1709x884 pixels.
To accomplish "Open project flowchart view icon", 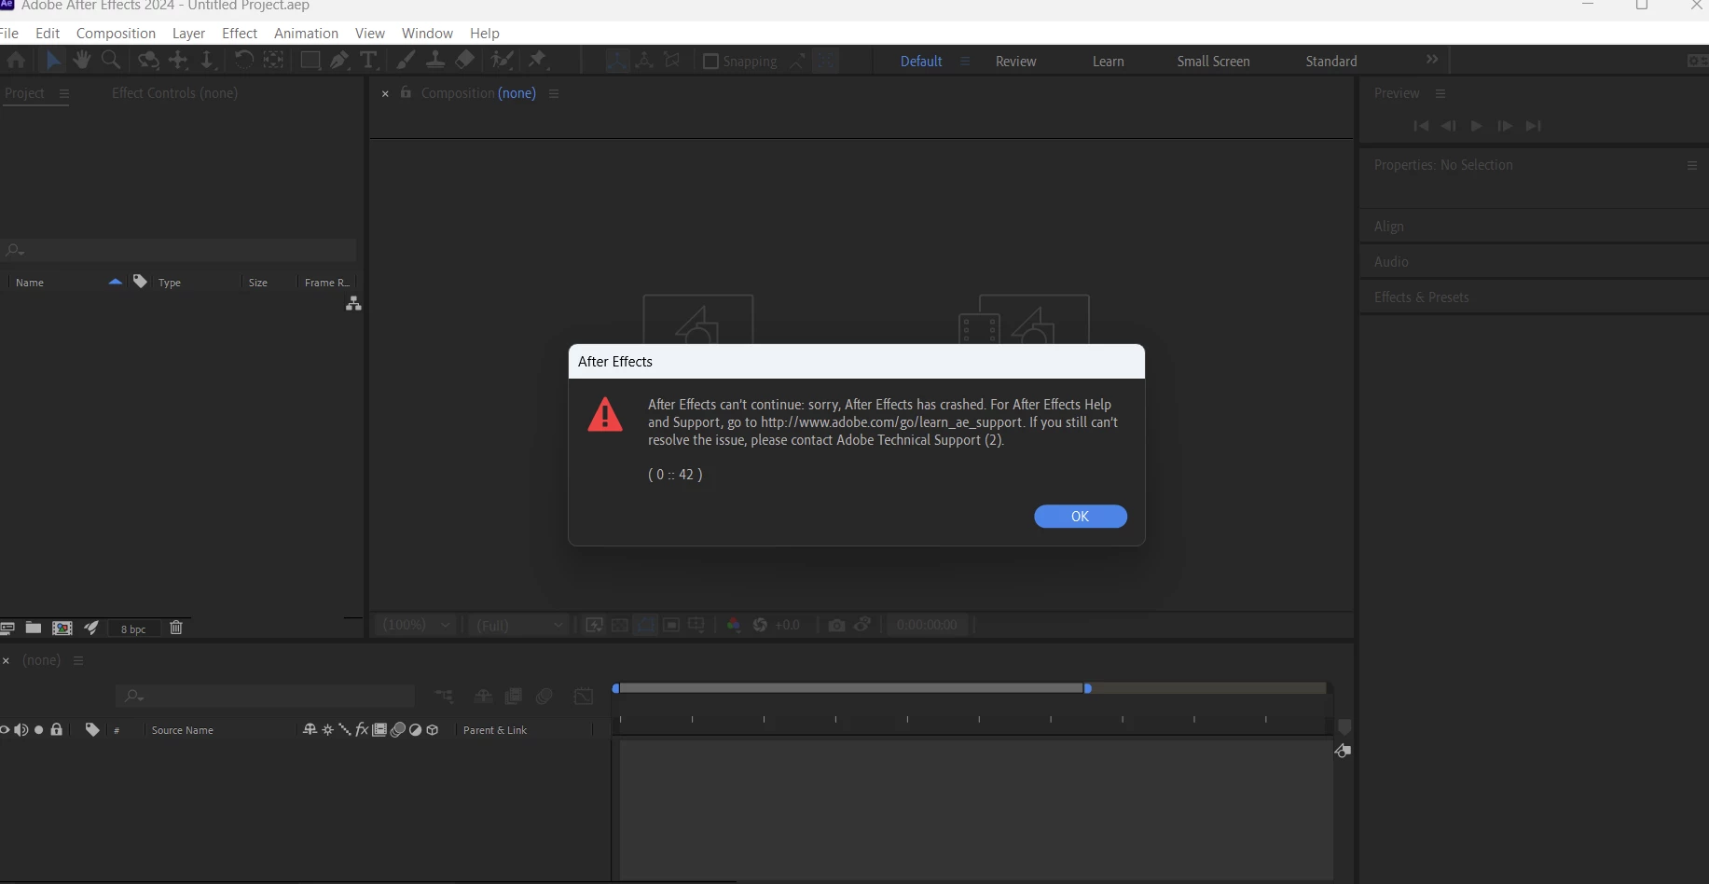I will pos(353,304).
